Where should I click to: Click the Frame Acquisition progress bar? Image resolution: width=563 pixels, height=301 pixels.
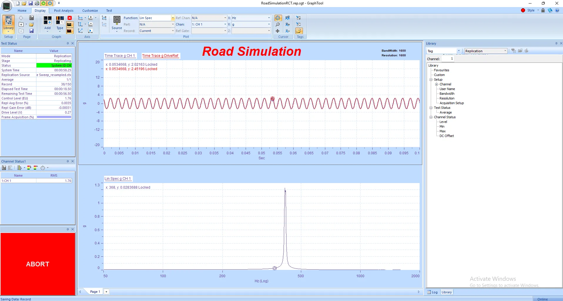[x=54, y=117]
